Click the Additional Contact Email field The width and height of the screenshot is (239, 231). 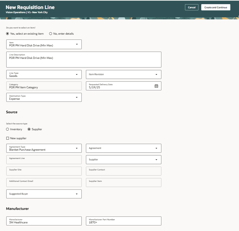click(x=44, y=183)
